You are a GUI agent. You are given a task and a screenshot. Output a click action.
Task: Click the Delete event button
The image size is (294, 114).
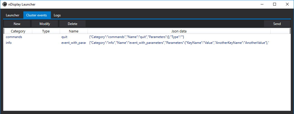pyautogui.click(x=73, y=24)
